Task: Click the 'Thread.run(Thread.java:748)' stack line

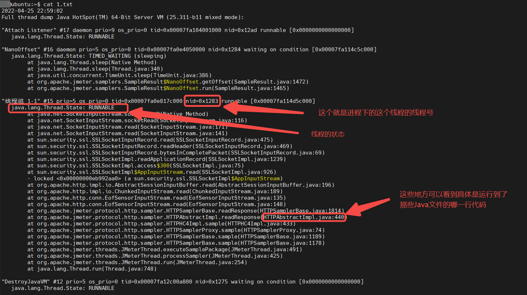Action: pyautogui.click(x=92, y=269)
